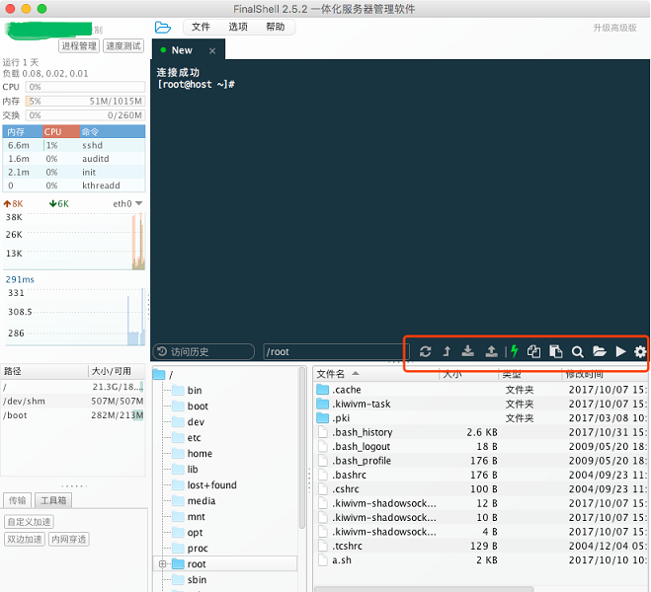The image size is (651, 592).
Task: Open the 文件 menu
Action: (x=201, y=27)
